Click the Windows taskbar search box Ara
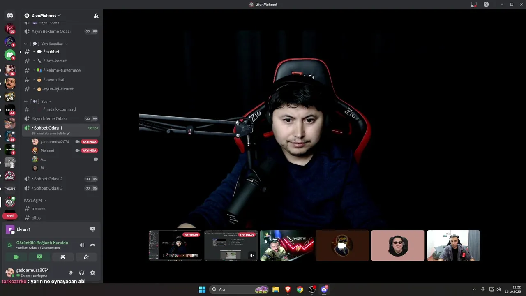Screen dimensions: 526x296 coord(239,289)
